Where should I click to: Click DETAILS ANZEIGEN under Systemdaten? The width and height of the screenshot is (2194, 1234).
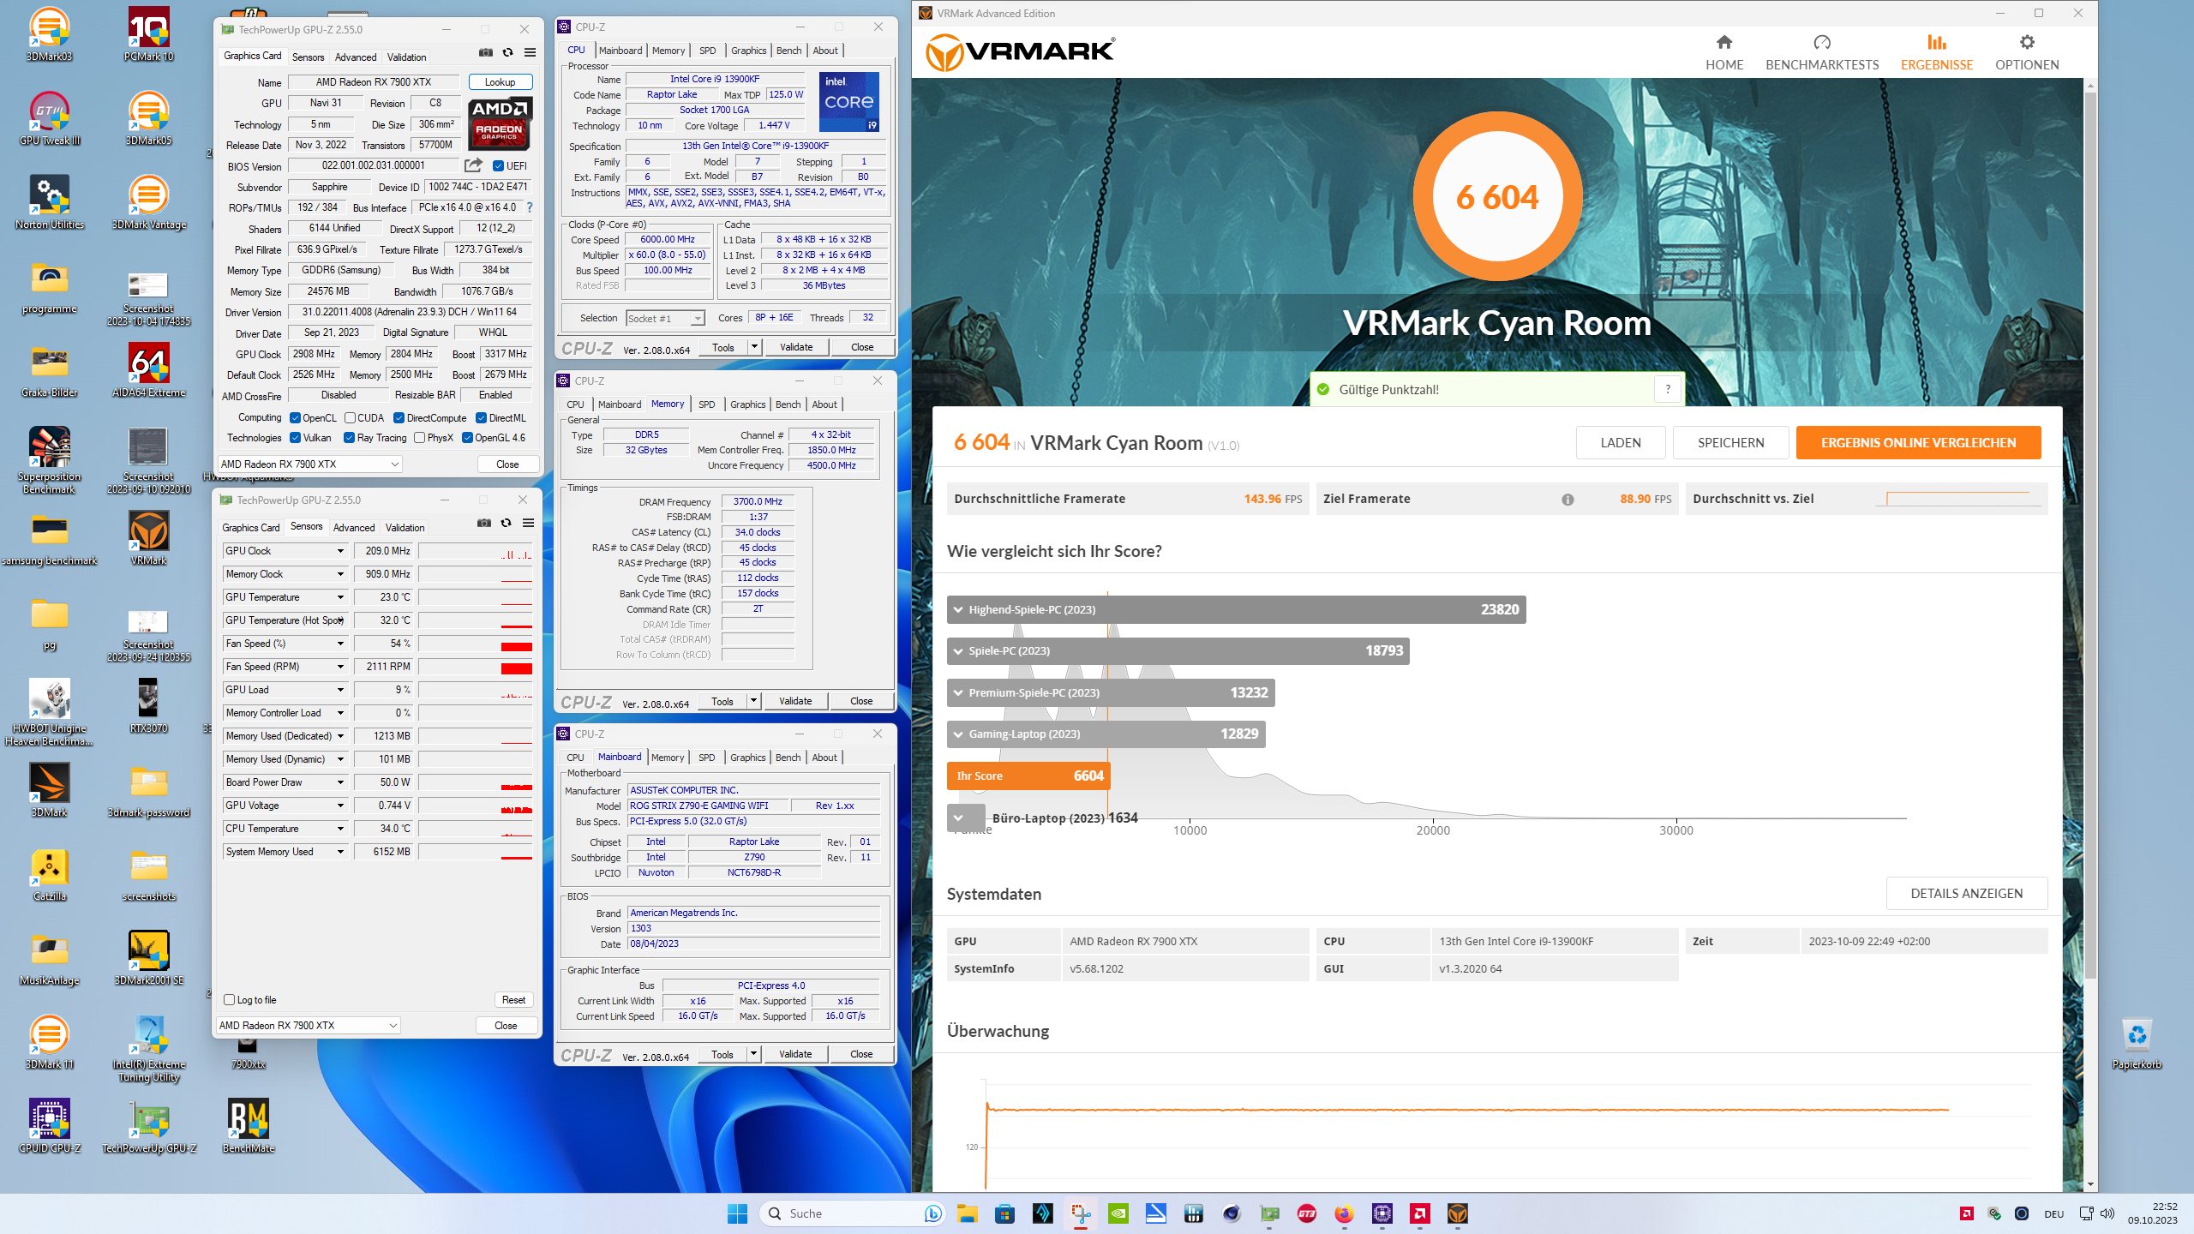click(x=1966, y=893)
